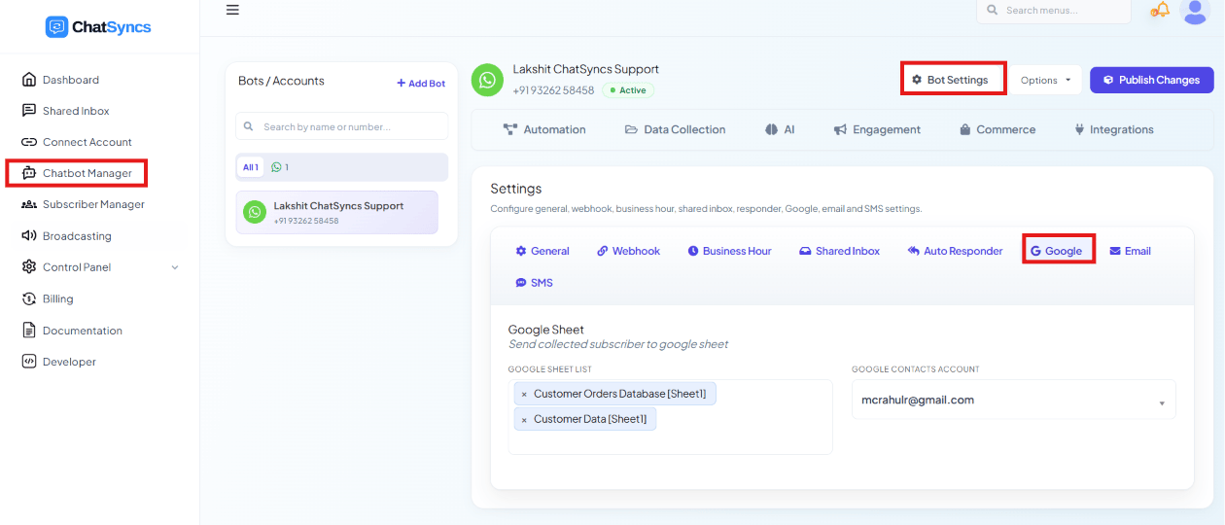The height and width of the screenshot is (525, 1225).
Task: Switch to Business Hour tab
Action: click(x=729, y=251)
